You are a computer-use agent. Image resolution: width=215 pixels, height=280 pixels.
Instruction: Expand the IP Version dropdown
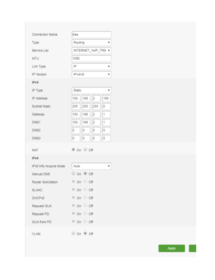pyautogui.click(x=92, y=74)
